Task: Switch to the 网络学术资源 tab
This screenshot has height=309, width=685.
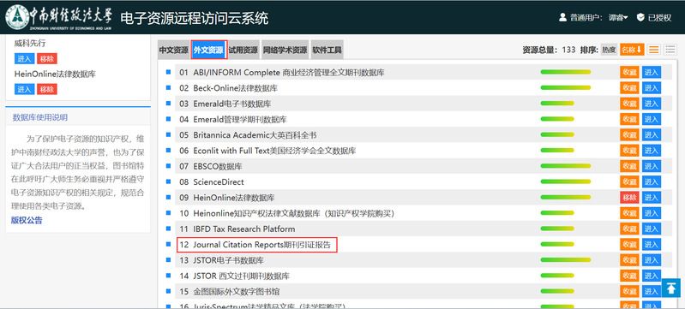Action: (285, 50)
